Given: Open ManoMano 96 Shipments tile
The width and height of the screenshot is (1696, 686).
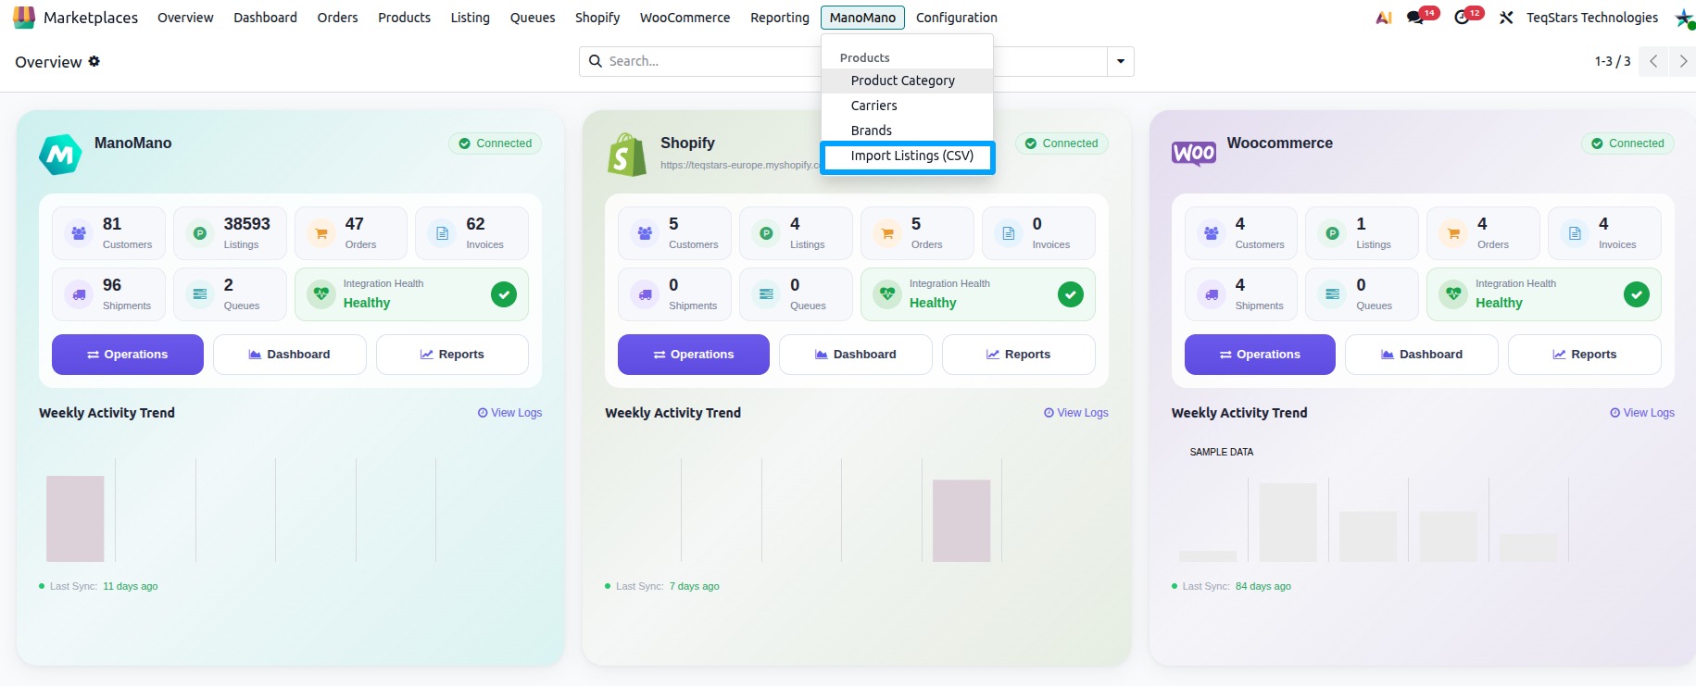Looking at the screenshot, I should (x=108, y=294).
